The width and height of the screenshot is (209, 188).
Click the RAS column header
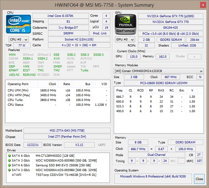pos(161,90)
